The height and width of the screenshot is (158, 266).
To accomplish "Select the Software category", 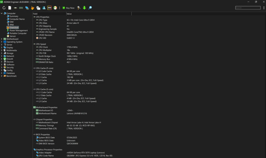I will point(9,65).
